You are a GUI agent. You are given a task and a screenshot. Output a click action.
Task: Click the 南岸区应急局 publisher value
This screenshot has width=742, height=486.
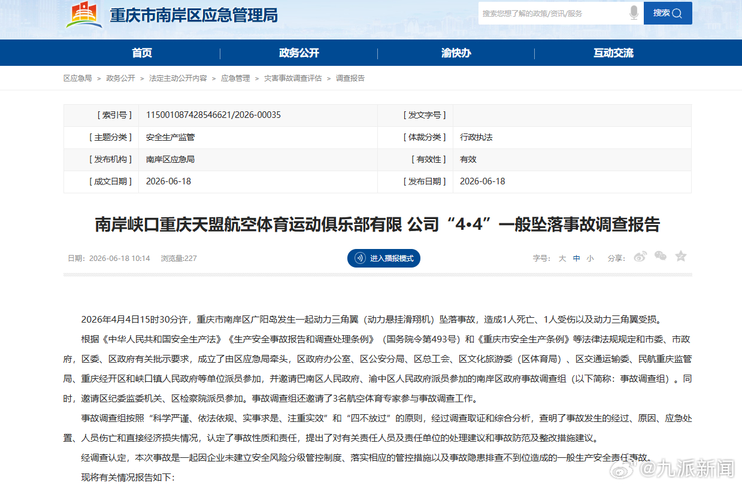tap(170, 159)
